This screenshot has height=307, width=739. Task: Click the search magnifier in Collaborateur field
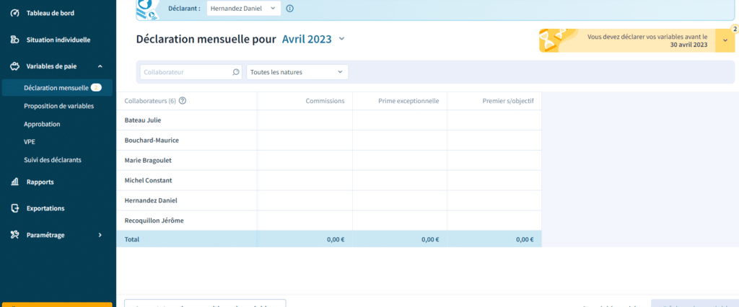(x=236, y=72)
